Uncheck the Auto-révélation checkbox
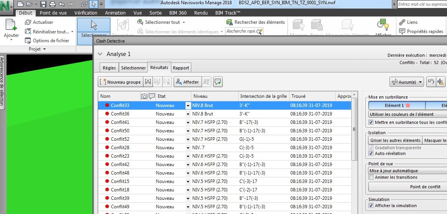Viewport: 447px width, 214px height. [x=371, y=153]
